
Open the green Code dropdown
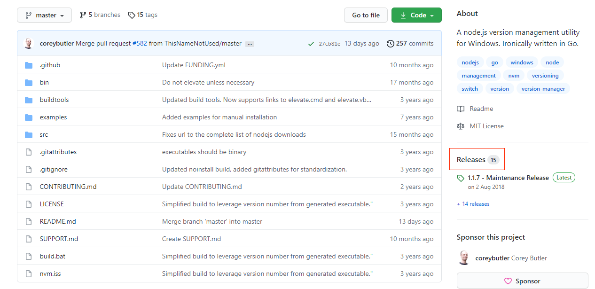(x=416, y=15)
